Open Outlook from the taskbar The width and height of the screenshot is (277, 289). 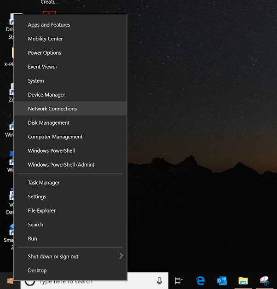tap(222, 281)
